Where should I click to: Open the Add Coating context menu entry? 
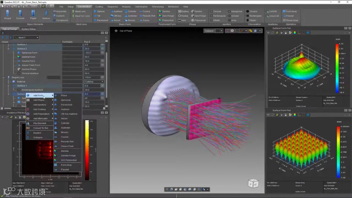point(39,109)
